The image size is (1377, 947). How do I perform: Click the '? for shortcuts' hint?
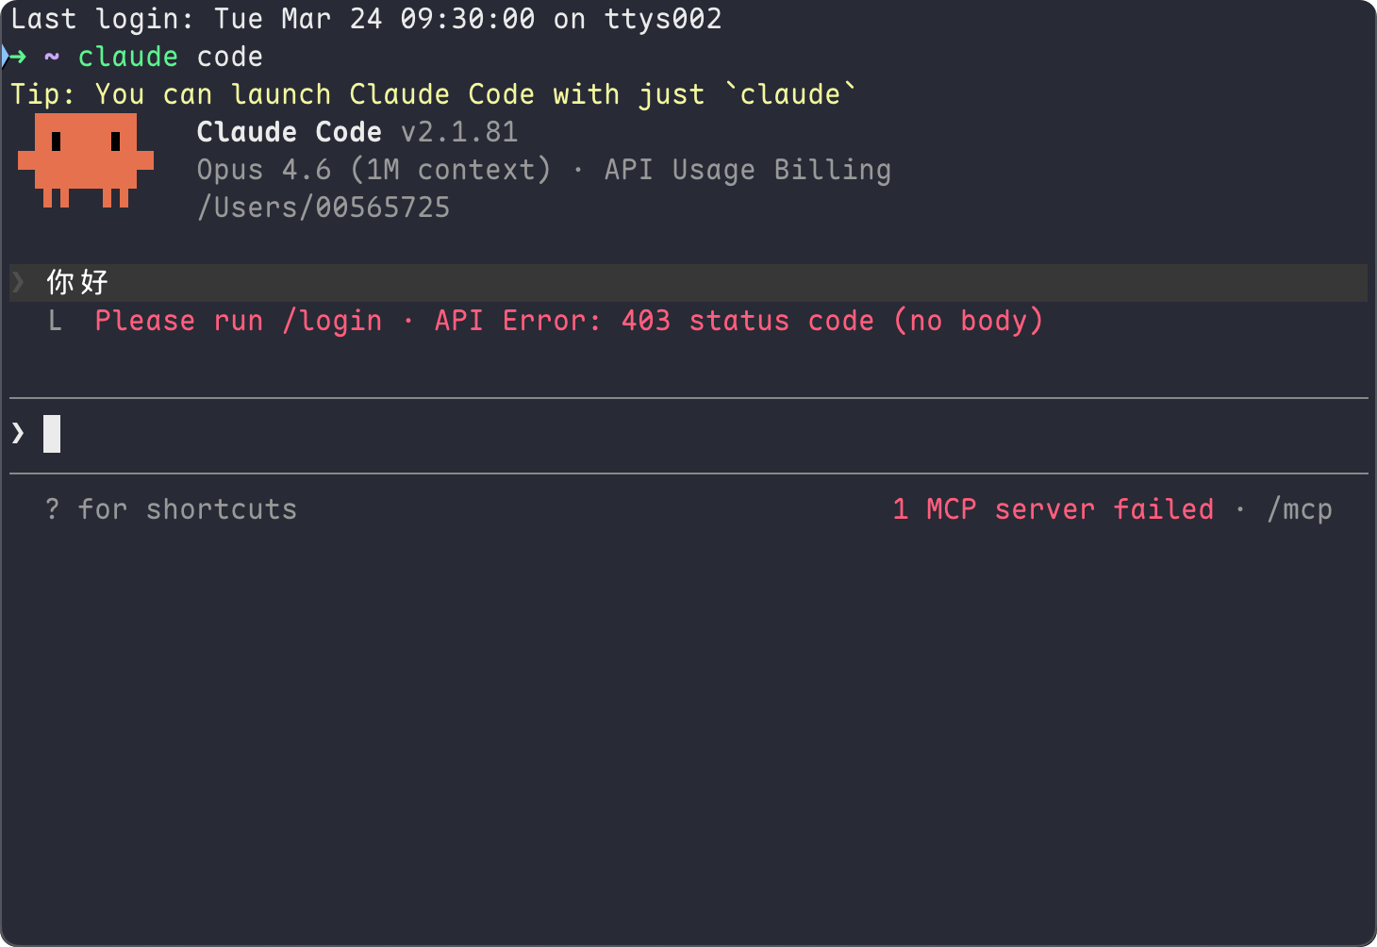(x=171, y=509)
